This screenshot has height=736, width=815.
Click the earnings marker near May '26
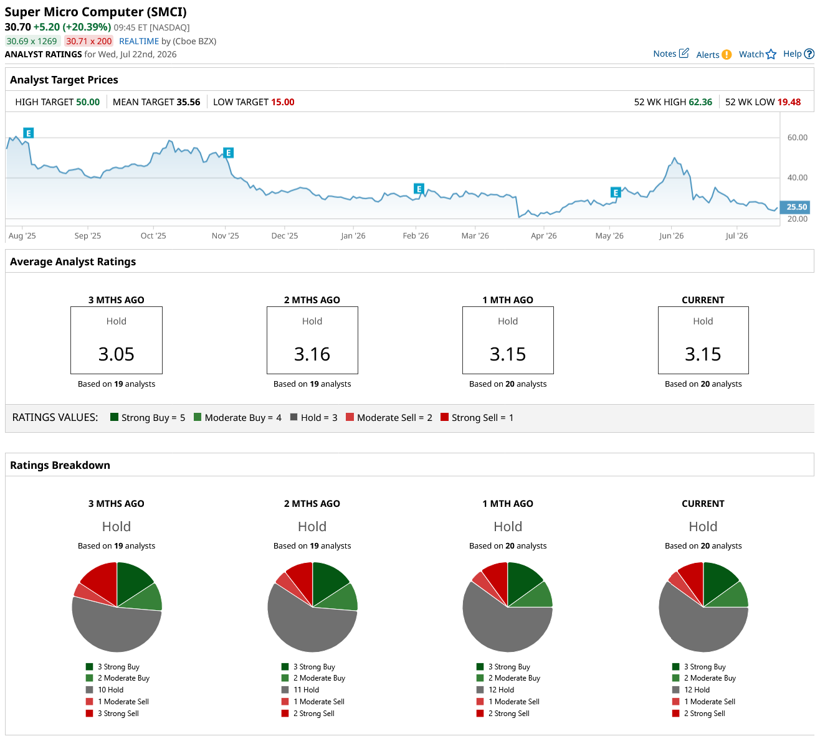[x=616, y=192]
